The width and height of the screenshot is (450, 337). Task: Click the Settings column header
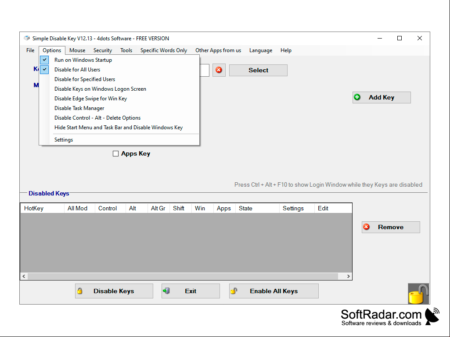pyautogui.click(x=297, y=208)
